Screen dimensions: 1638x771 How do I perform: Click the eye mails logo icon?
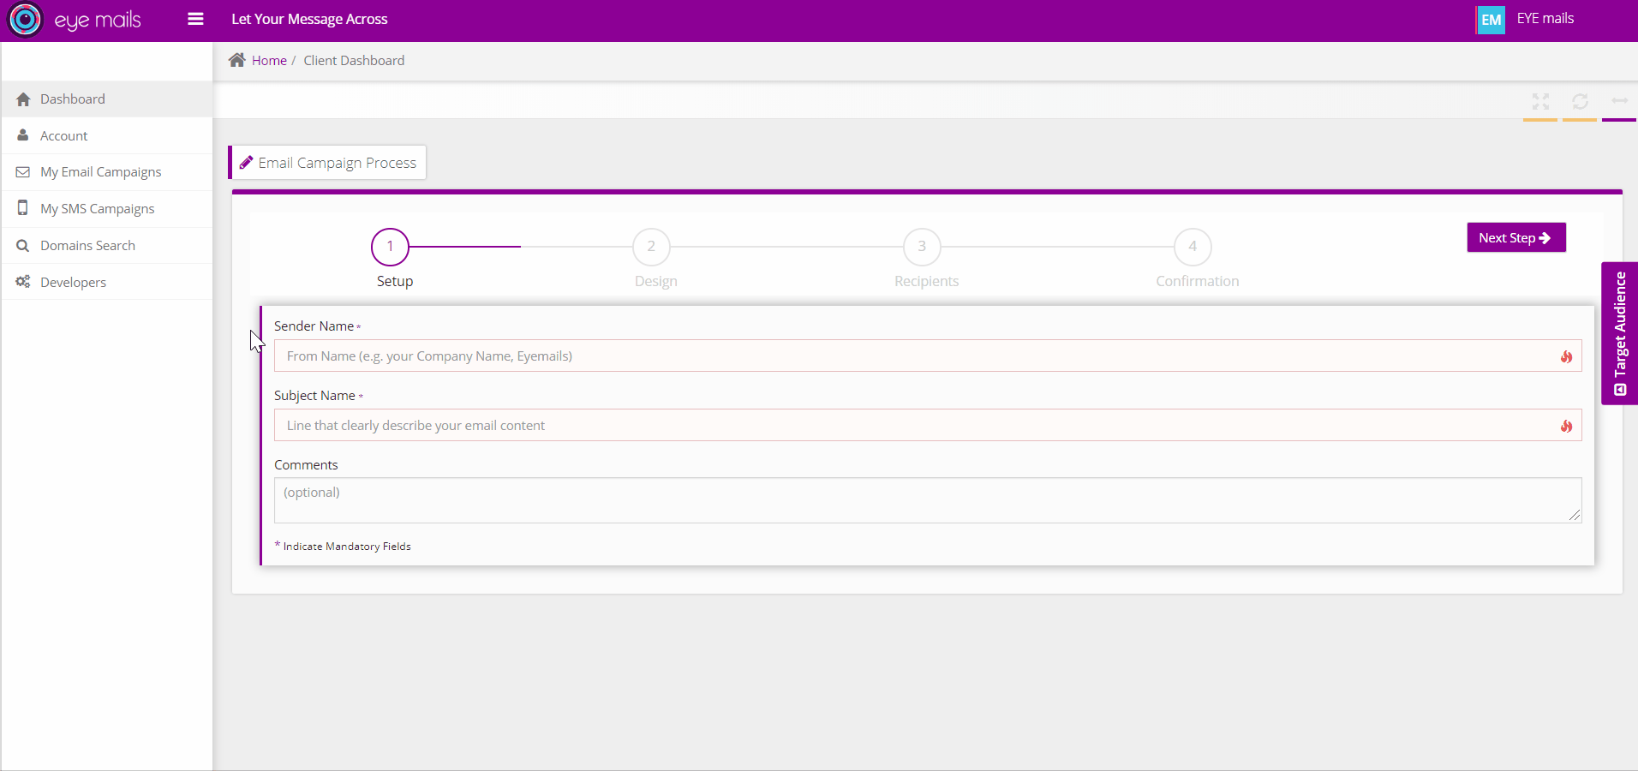click(25, 20)
